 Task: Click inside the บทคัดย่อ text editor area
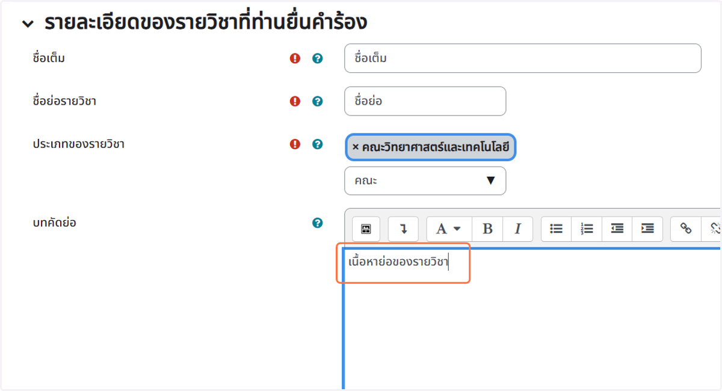(532, 319)
